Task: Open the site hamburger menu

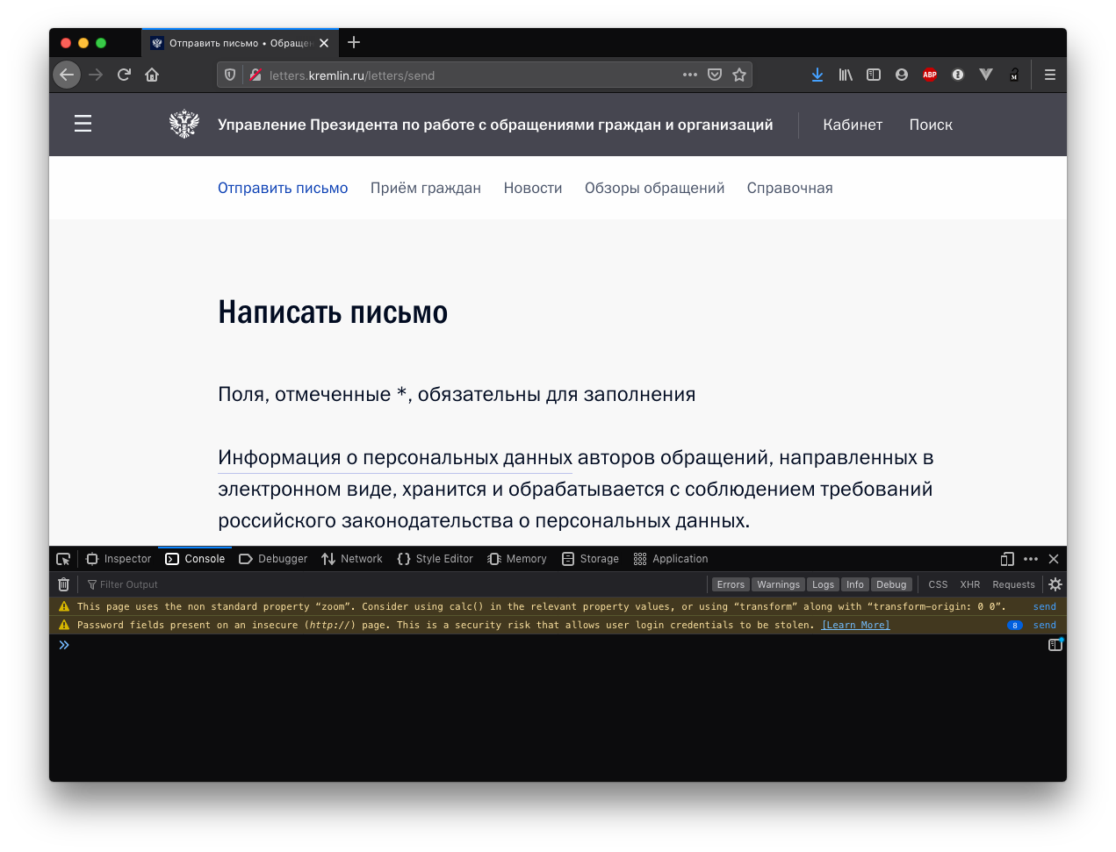Action: [83, 124]
